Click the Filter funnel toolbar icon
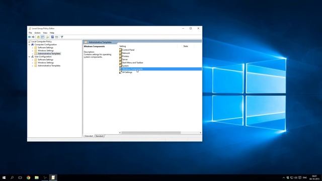 coord(62,37)
